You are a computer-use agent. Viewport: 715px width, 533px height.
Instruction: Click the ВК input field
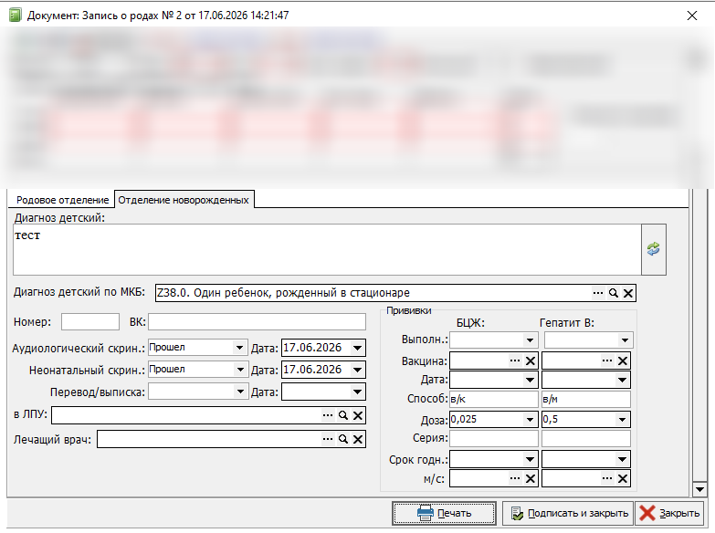point(257,322)
